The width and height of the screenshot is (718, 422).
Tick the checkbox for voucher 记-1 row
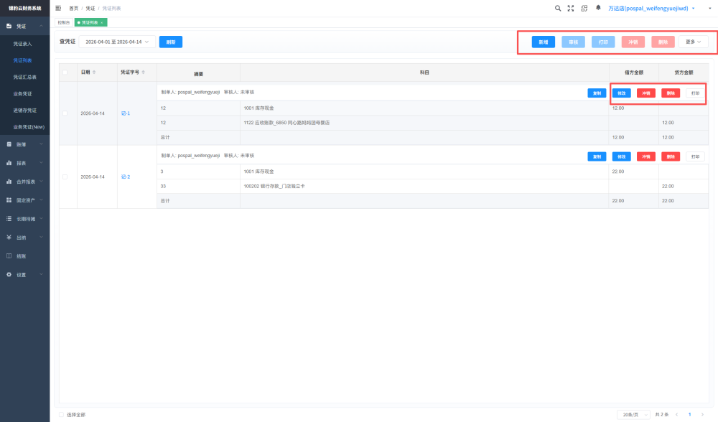tap(65, 113)
